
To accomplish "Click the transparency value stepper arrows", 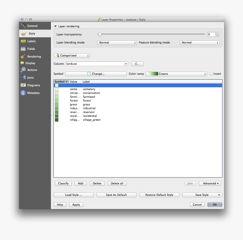I will click(218, 34).
